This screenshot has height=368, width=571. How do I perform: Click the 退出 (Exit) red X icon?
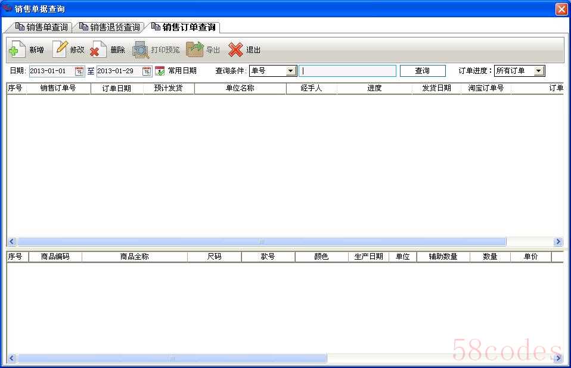236,50
